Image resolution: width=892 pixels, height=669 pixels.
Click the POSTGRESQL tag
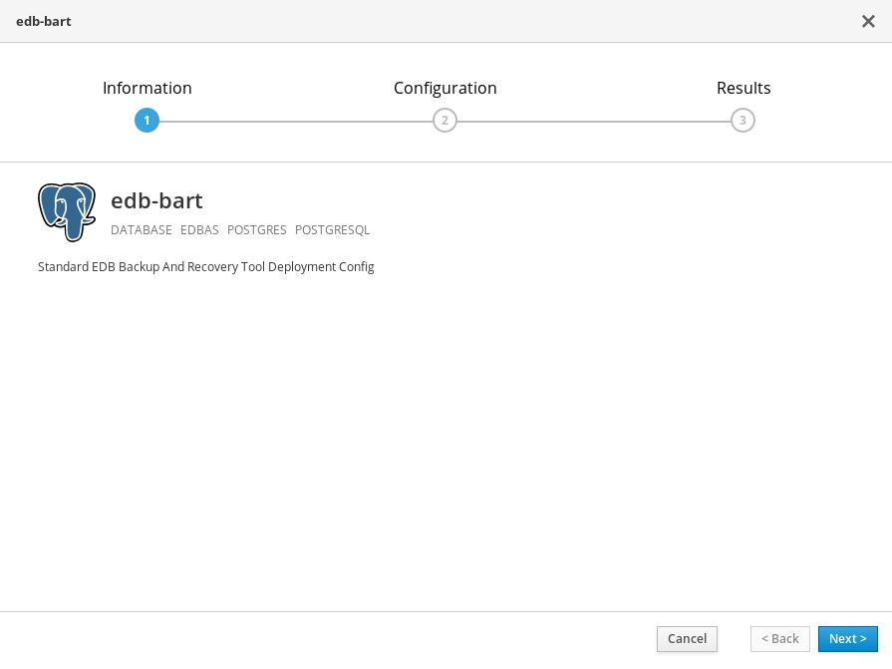point(332,230)
